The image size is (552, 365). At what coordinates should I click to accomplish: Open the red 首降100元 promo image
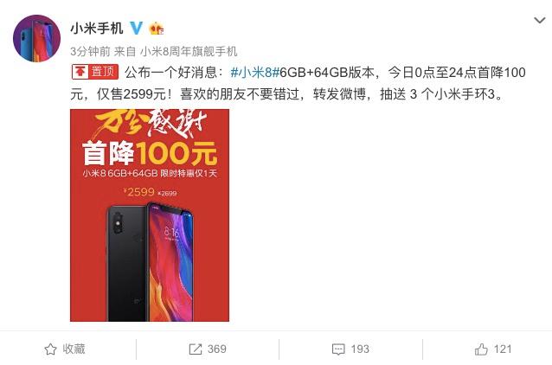coord(150,215)
